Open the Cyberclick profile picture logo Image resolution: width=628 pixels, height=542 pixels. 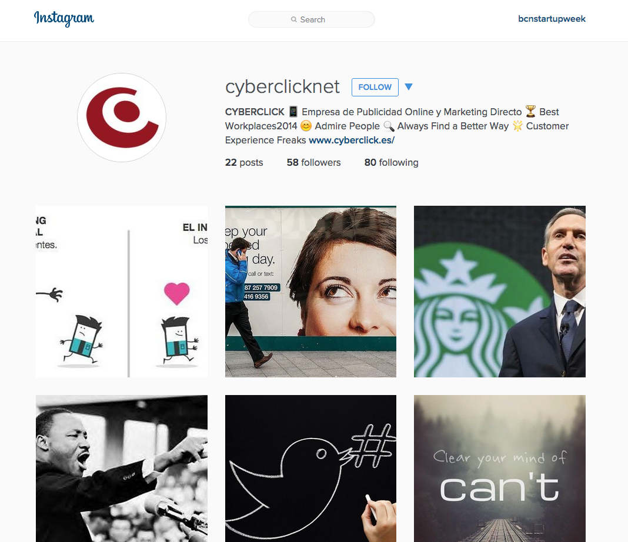122,118
